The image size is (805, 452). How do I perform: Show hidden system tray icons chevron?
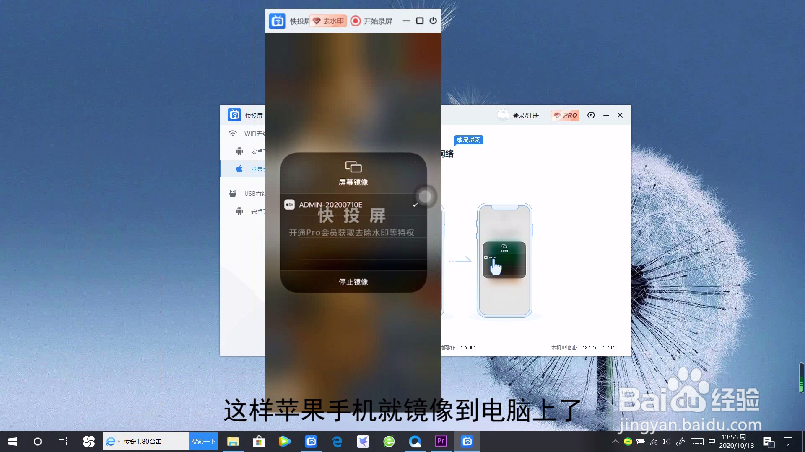point(615,442)
